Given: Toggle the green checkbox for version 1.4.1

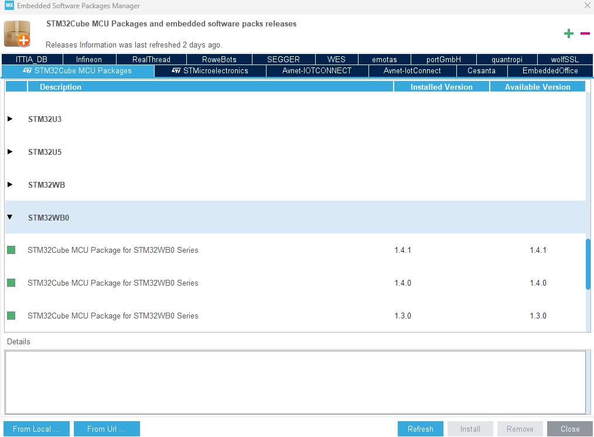Looking at the screenshot, I should 11,250.
